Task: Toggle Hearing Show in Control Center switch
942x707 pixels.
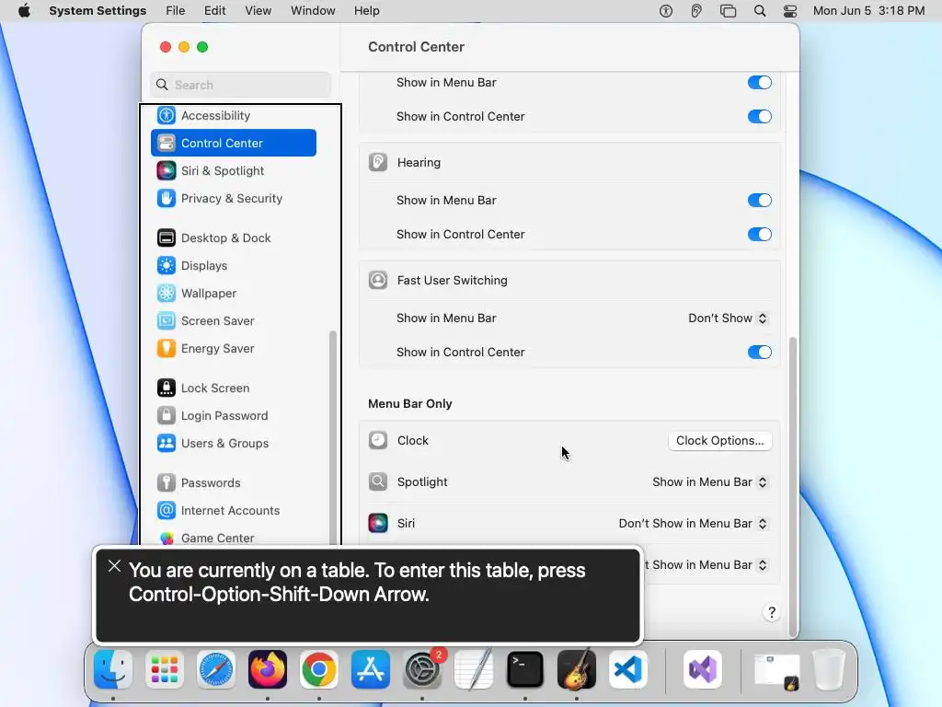Action: point(759,235)
